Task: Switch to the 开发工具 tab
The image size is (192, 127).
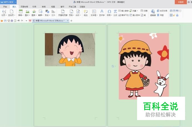Action: tap(72, 7)
